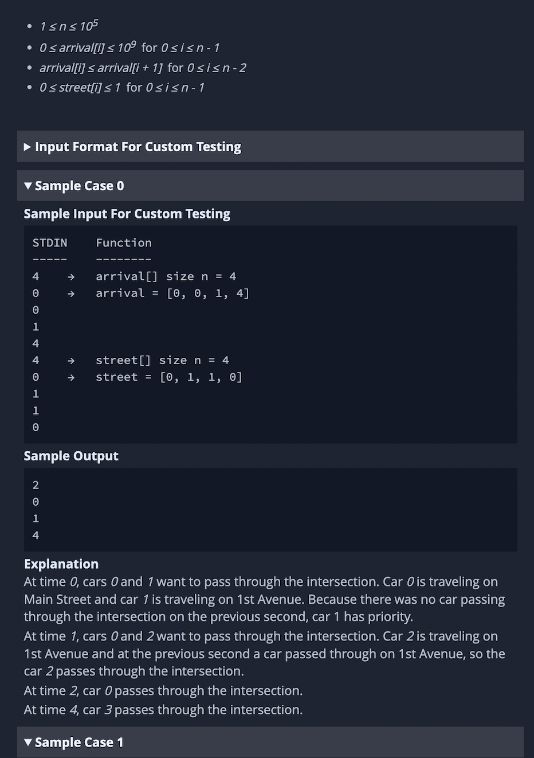Click the down triangle beside Sample Case 1

[x=28, y=742]
